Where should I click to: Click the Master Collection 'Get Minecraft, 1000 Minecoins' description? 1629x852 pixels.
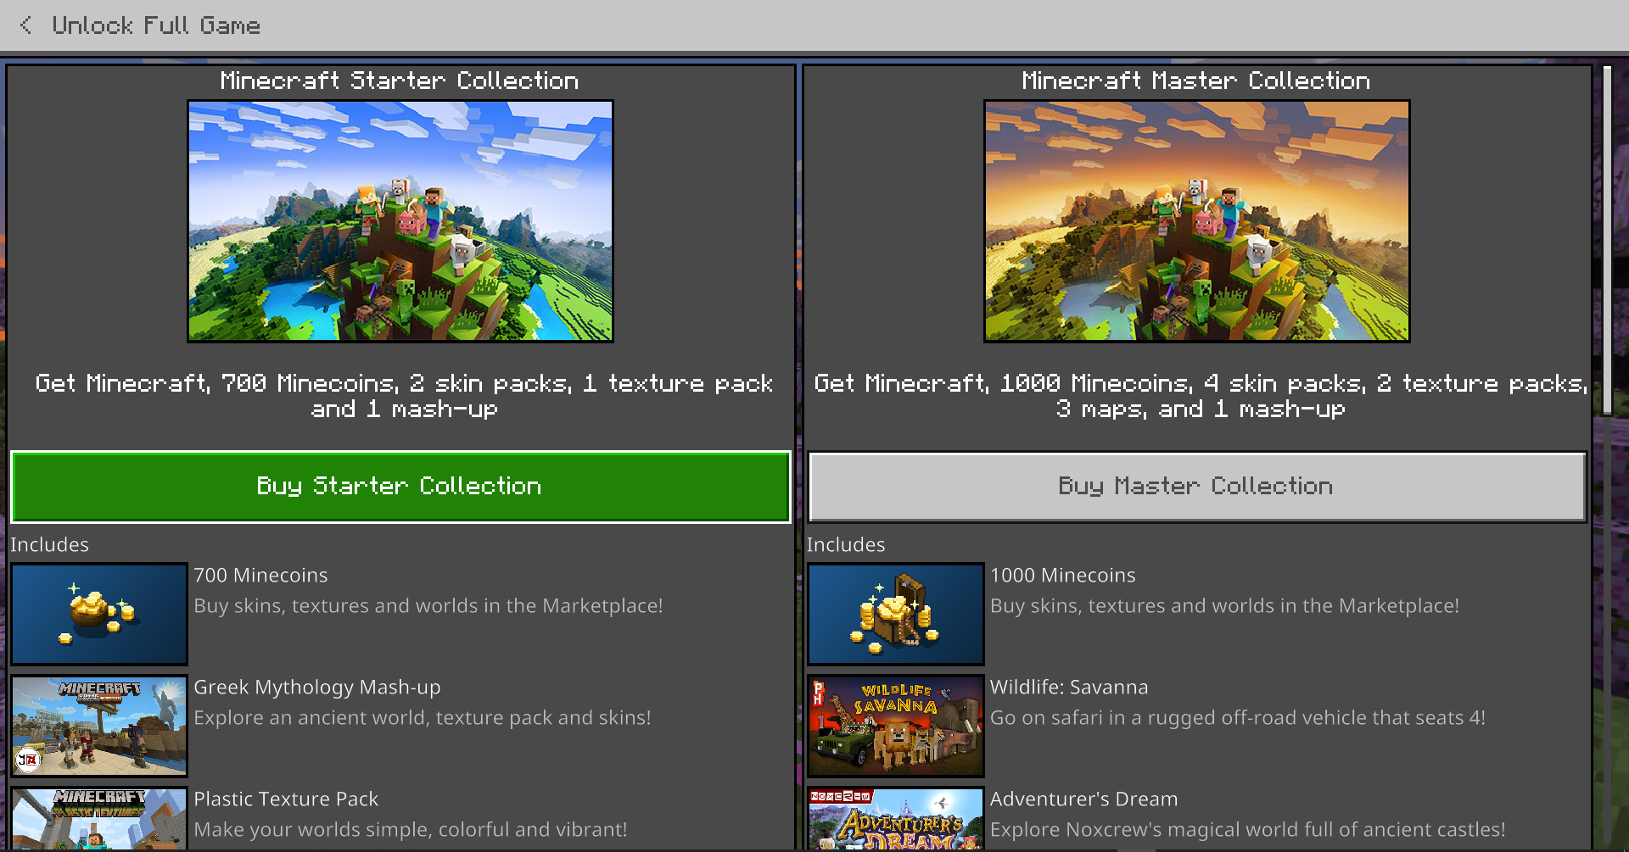pos(1201,396)
